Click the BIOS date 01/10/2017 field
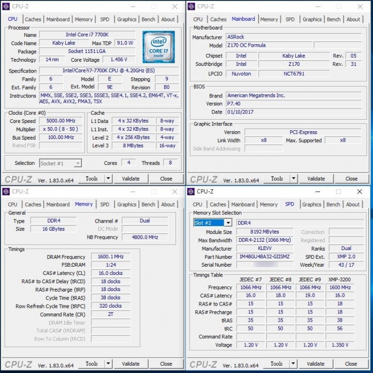The height and width of the screenshot is (373, 373). [294, 112]
